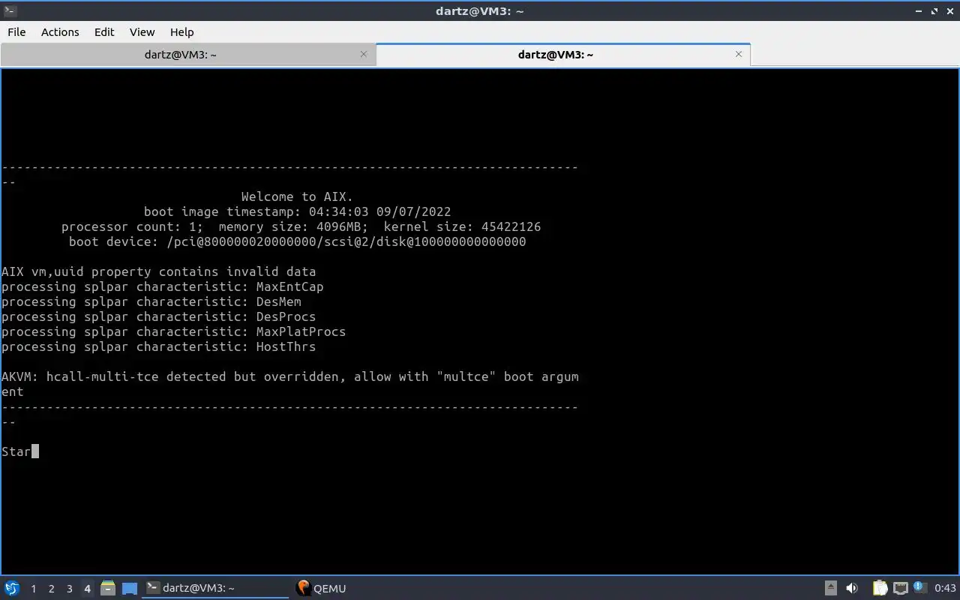
Task: Click the MaxPlatProcs characteristic line
Action: (173, 332)
